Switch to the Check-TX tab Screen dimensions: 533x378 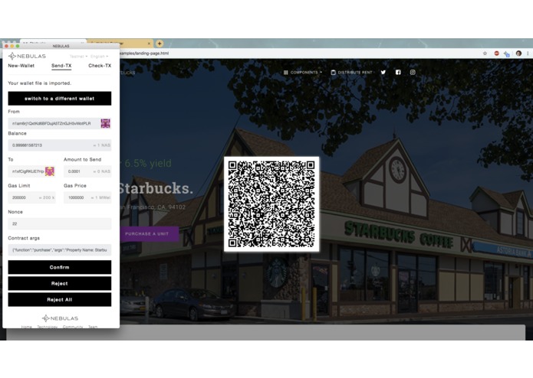coord(100,66)
